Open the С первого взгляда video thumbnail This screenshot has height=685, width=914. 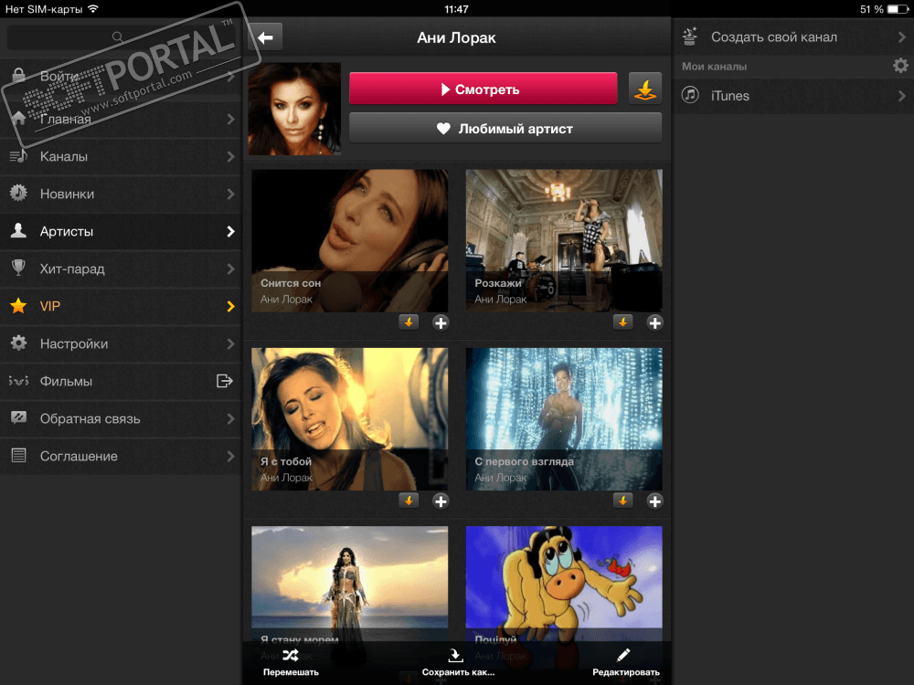coord(564,419)
